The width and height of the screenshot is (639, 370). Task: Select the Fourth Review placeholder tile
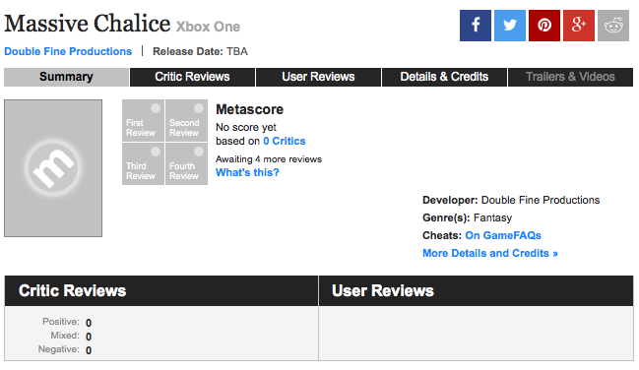(x=186, y=163)
